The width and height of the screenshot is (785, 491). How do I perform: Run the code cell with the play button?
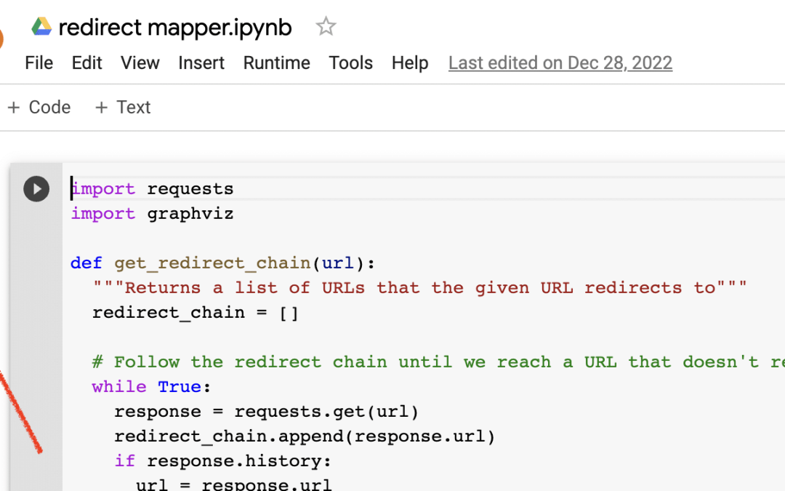[36, 188]
